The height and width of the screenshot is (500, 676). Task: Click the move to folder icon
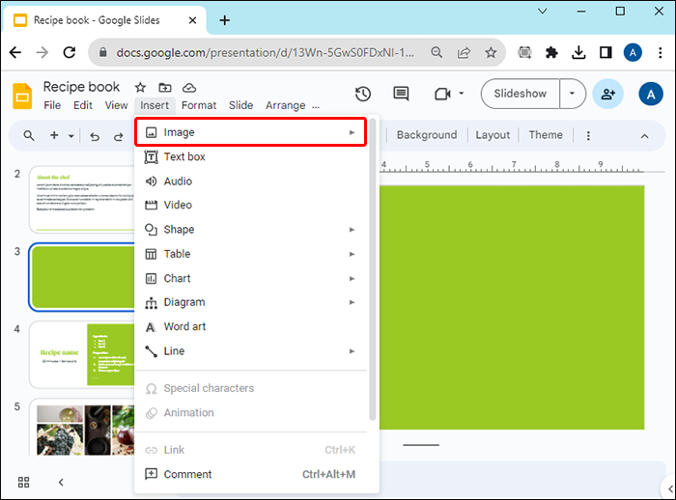click(165, 88)
